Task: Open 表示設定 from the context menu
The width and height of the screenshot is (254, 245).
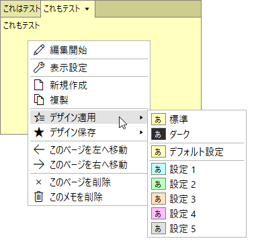Action: point(89,67)
